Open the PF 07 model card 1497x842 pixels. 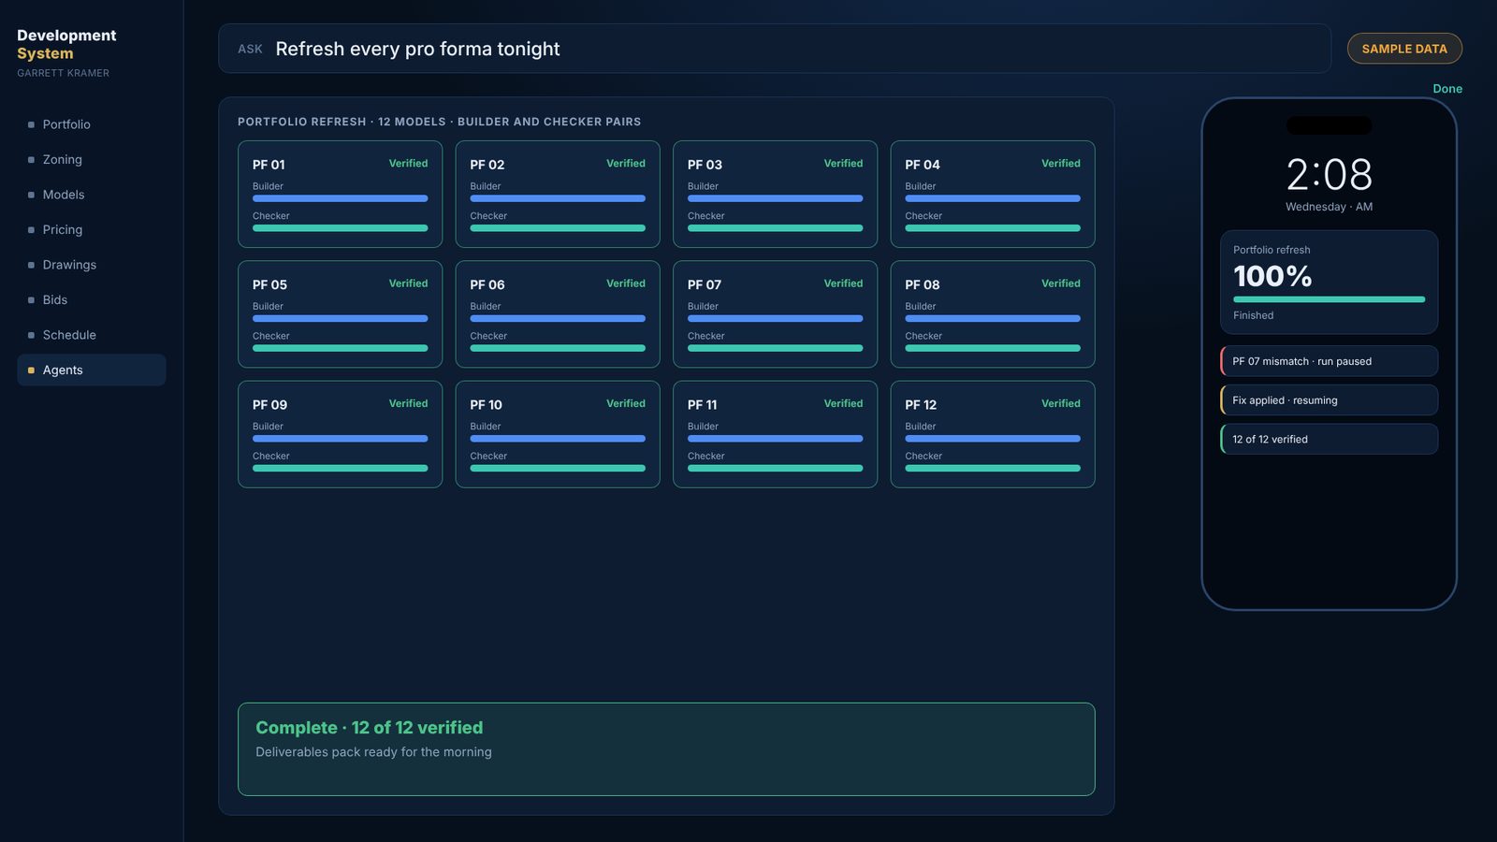coord(775,314)
